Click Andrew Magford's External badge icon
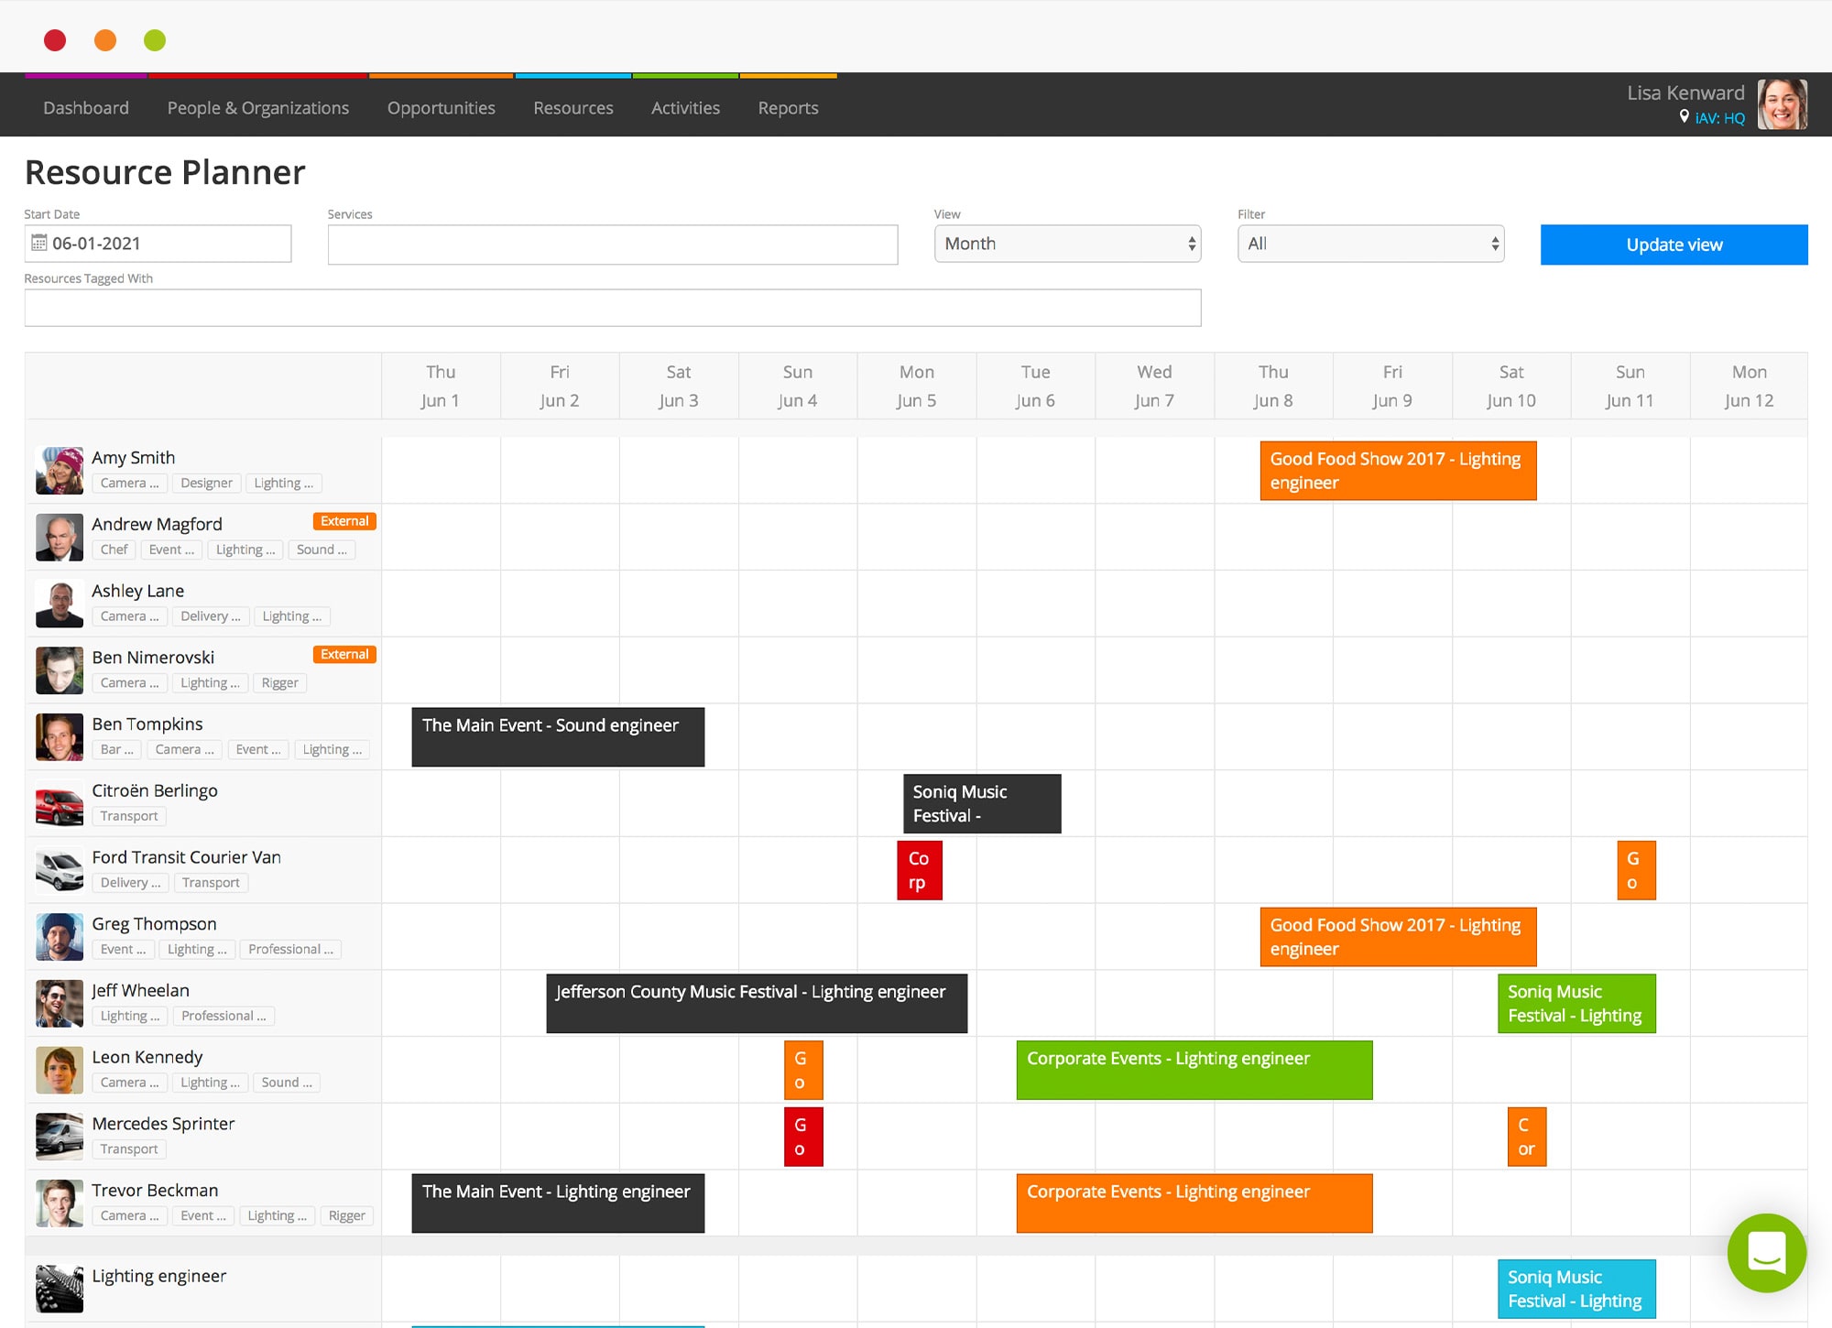Screen dimensions: 1832x1328 coord(342,520)
